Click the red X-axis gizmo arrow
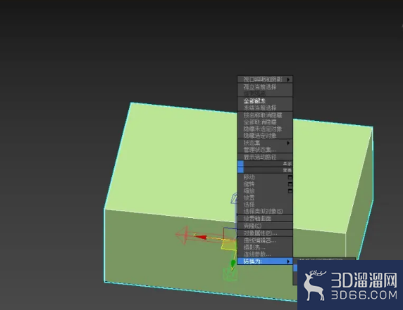Screen dimensions: 403x310 tap(201, 237)
